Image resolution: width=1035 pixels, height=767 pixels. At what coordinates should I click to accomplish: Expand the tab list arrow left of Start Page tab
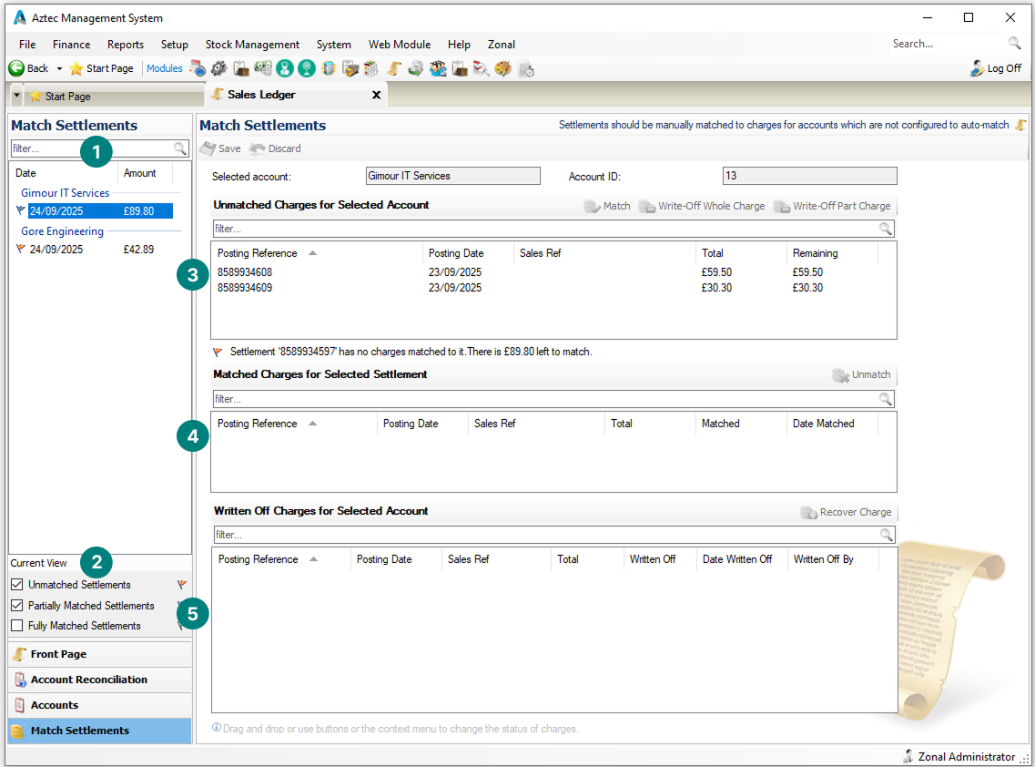tap(17, 96)
